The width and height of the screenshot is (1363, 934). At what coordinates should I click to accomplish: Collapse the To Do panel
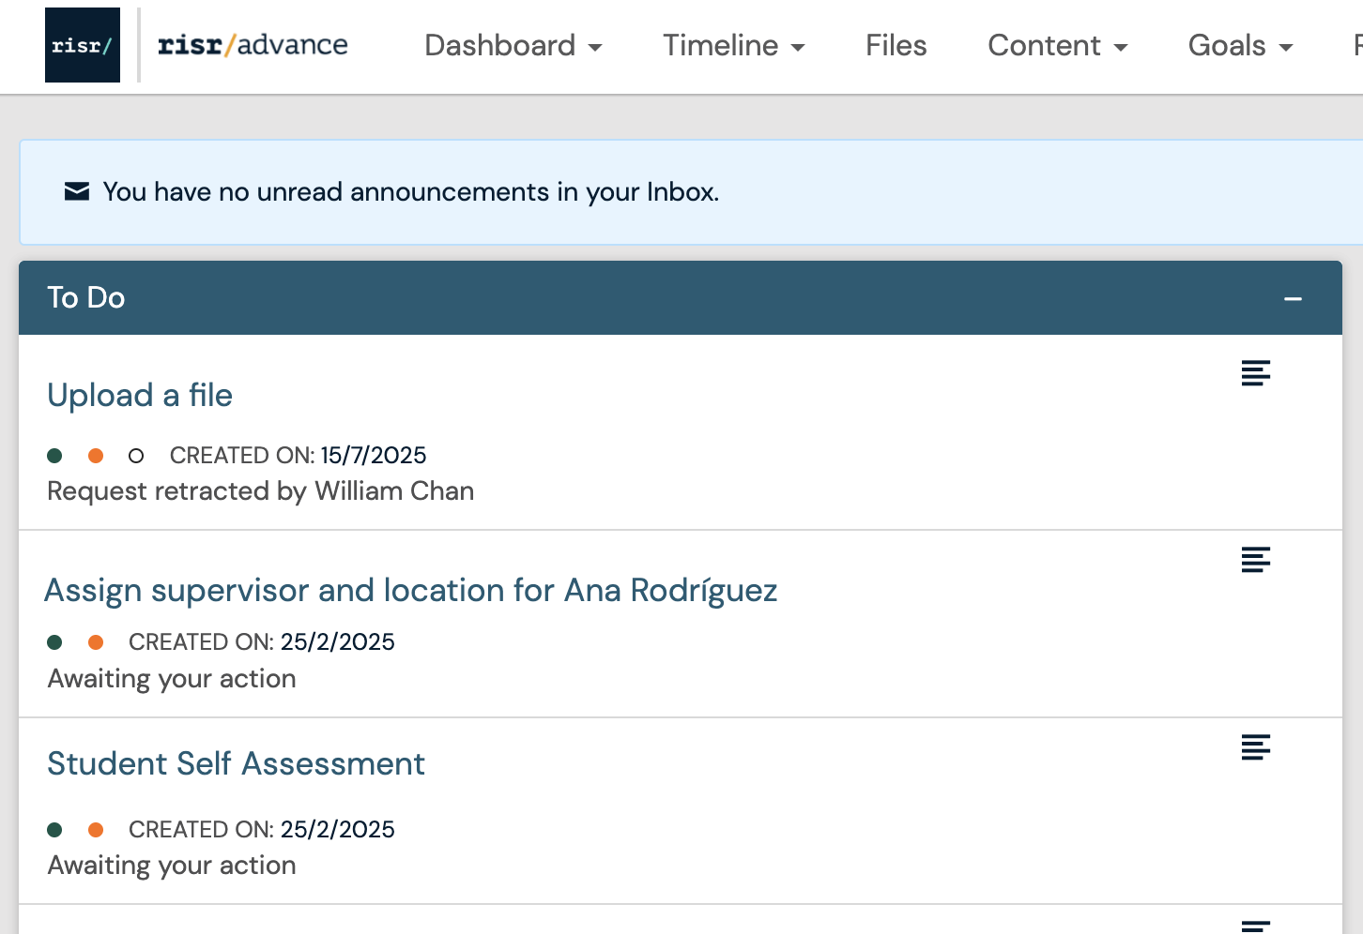pos(1294,297)
